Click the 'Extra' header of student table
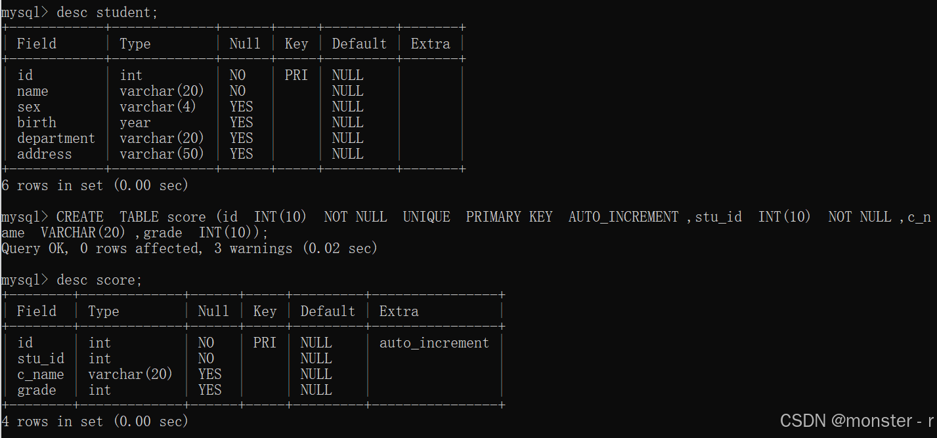The width and height of the screenshot is (937, 438). click(x=430, y=44)
